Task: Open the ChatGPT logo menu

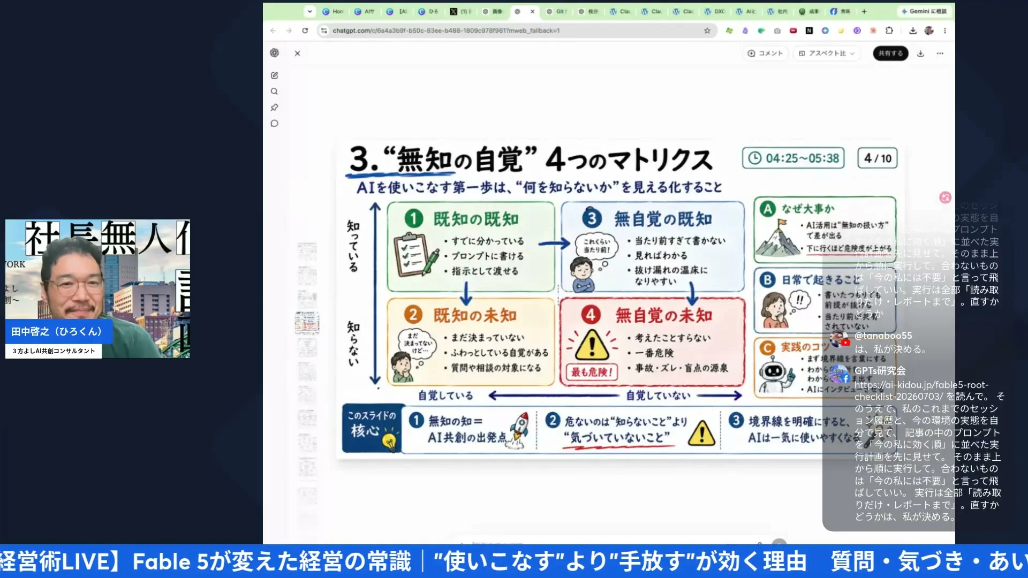Action: [274, 52]
